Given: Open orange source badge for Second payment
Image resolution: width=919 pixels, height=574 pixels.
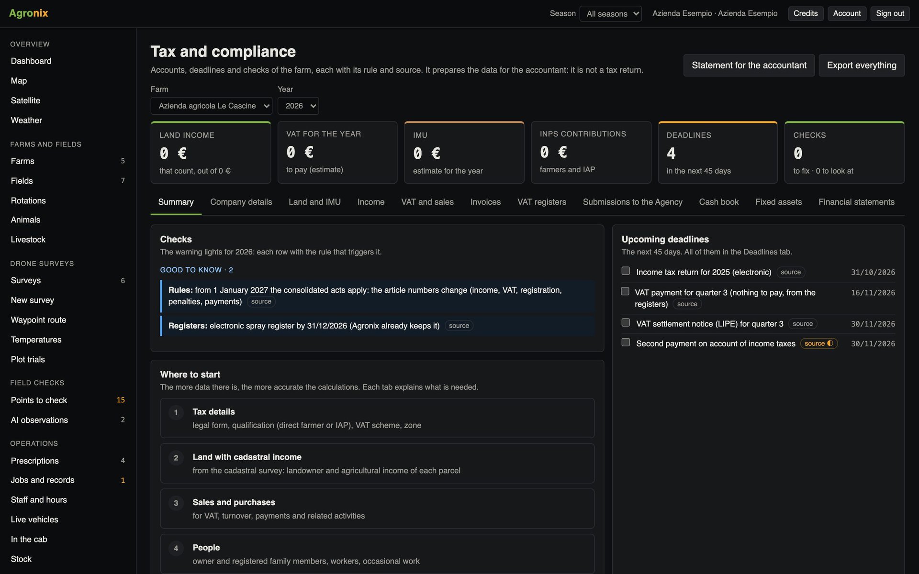Looking at the screenshot, I should [818, 343].
